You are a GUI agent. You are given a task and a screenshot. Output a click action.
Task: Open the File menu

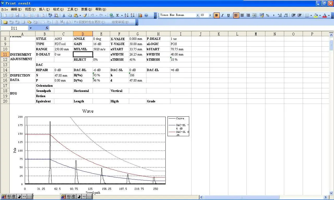(4, 9)
